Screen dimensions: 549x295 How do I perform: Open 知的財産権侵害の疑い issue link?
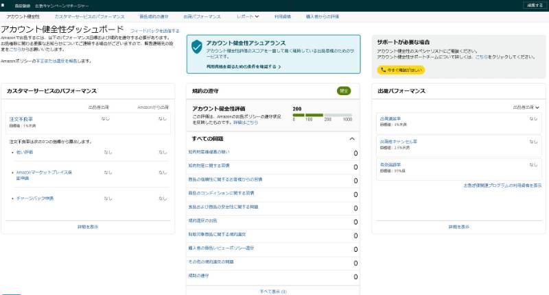point(209,152)
